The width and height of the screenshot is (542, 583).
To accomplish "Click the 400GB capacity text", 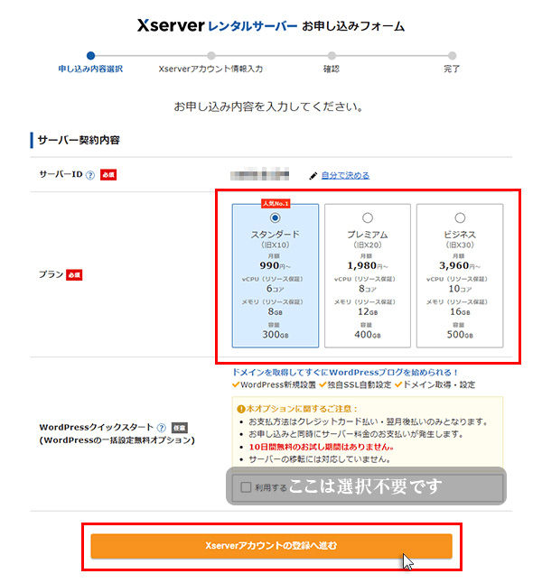I will pos(368,335).
